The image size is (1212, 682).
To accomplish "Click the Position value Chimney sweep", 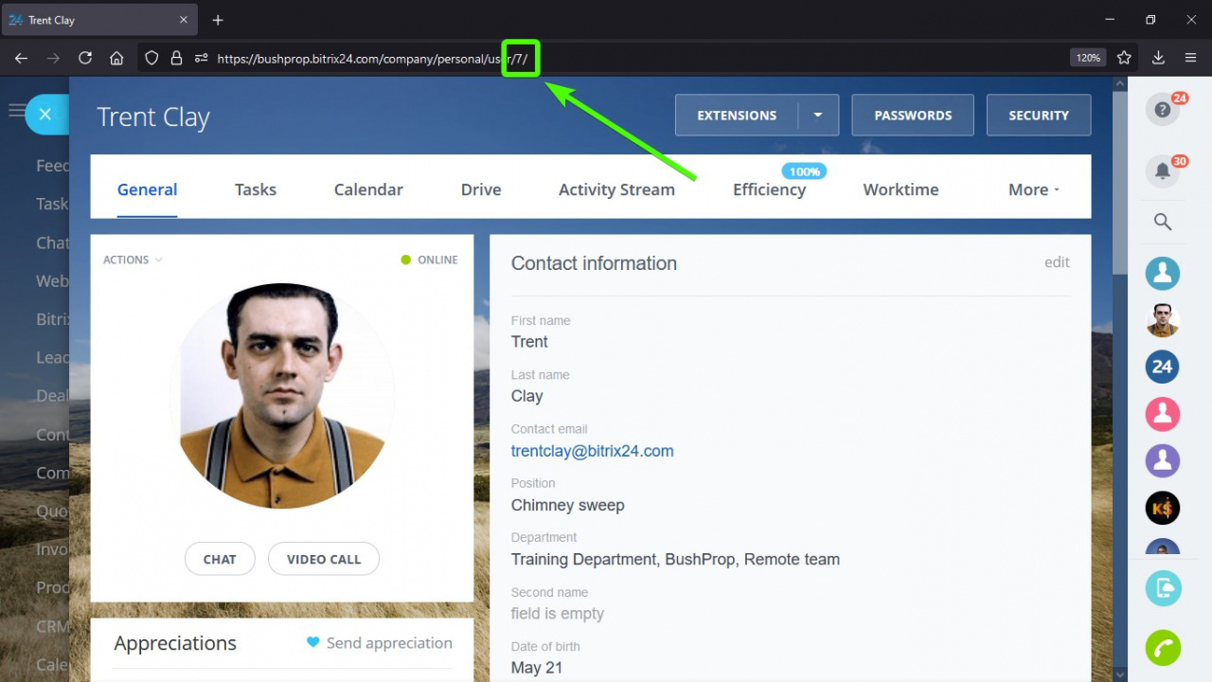I will [x=568, y=505].
